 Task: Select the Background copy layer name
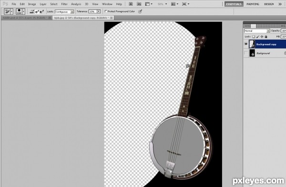coord(266,44)
